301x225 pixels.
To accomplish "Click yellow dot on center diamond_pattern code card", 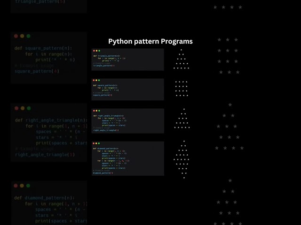I will point(96,143).
